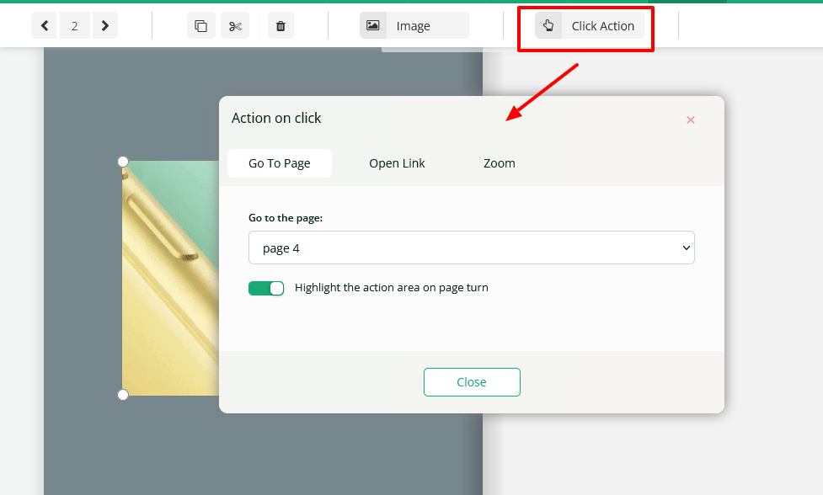Click the page number 2 field

pos(74,26)
